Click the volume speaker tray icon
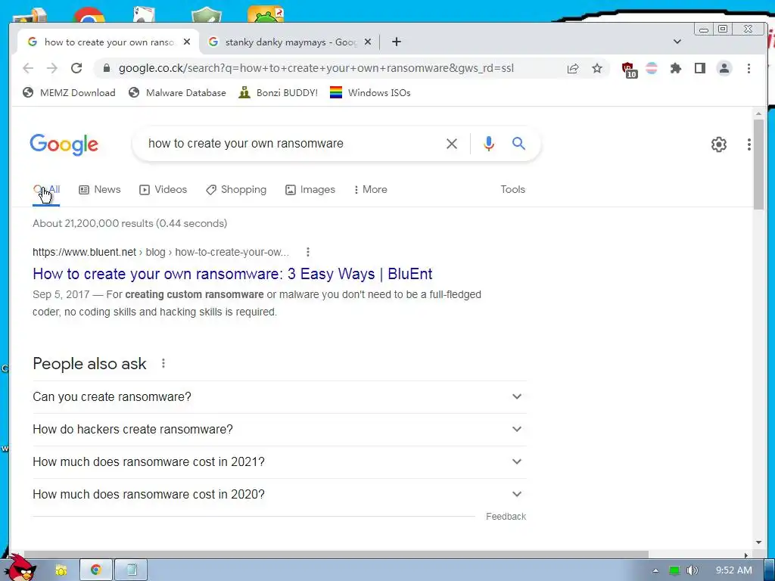 tap(693, 570)
